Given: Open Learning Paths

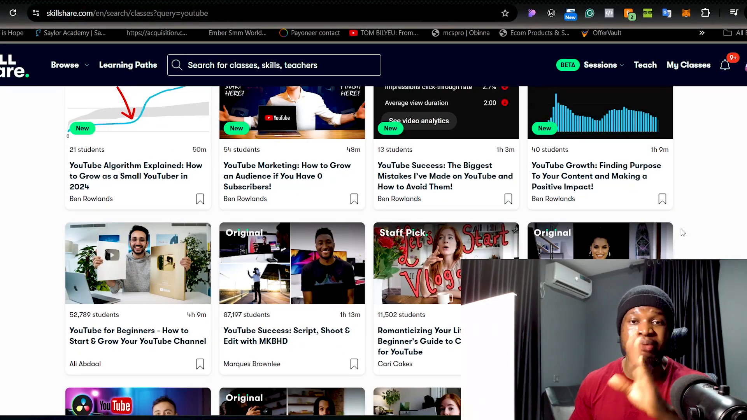Looking at the screenshot, I should click(128, 65).
